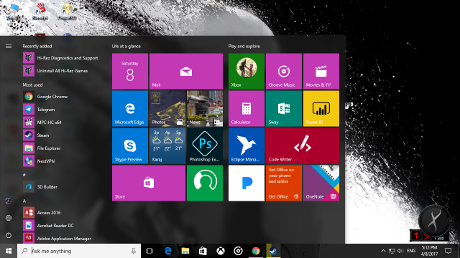The width and height of the screenshot is (460, 258).
Task: Open the Karaj weather tile
Action: click(167, 145)
